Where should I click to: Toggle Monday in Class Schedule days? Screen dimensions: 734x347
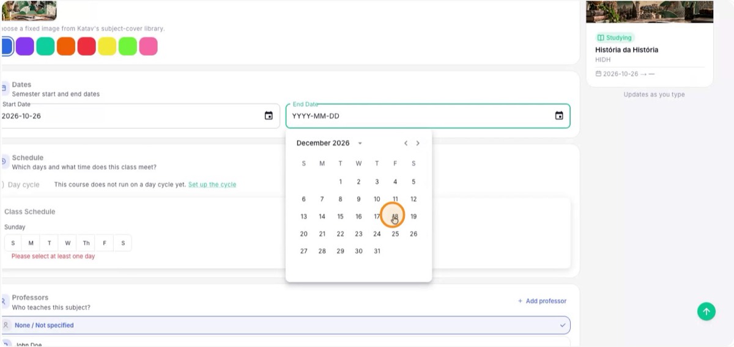coord(31,243)
